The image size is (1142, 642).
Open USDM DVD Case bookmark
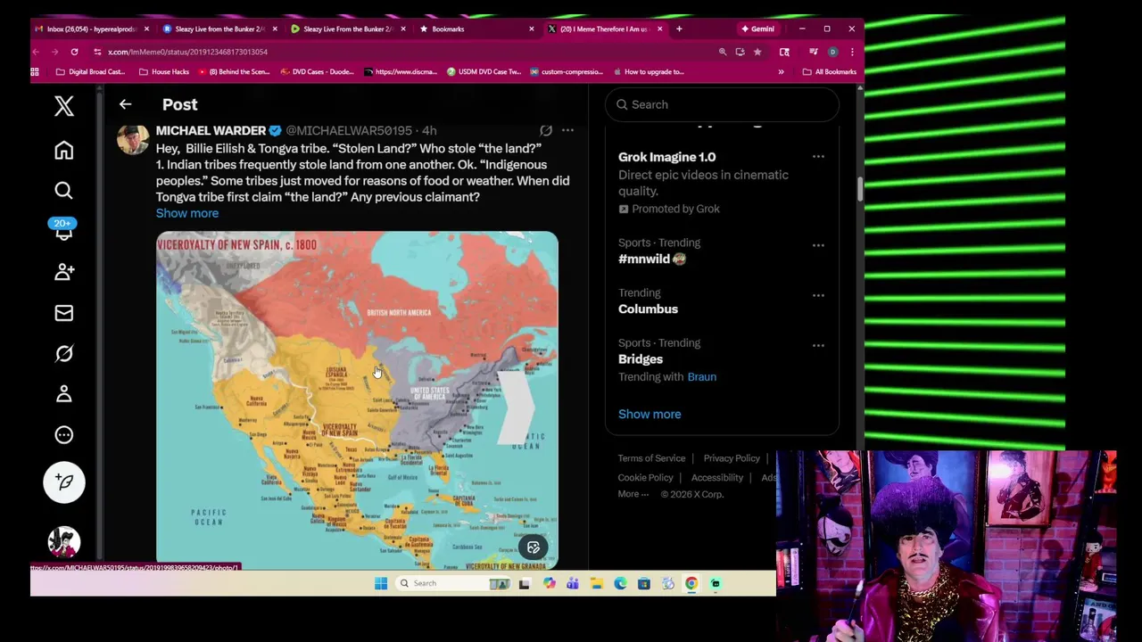pos(484,71)
